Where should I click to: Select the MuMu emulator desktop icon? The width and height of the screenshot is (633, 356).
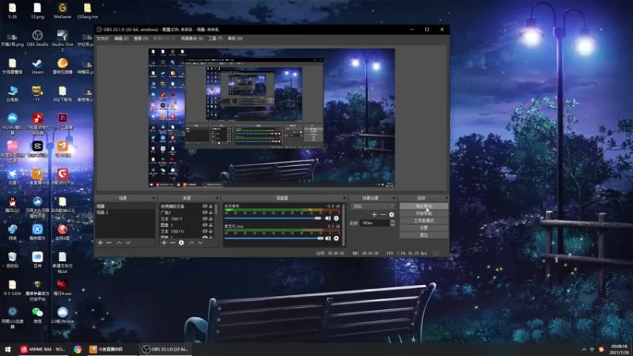[13, 123]
